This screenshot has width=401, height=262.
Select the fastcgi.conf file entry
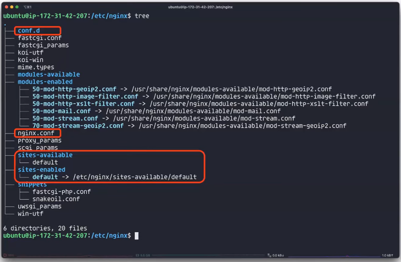40,38
